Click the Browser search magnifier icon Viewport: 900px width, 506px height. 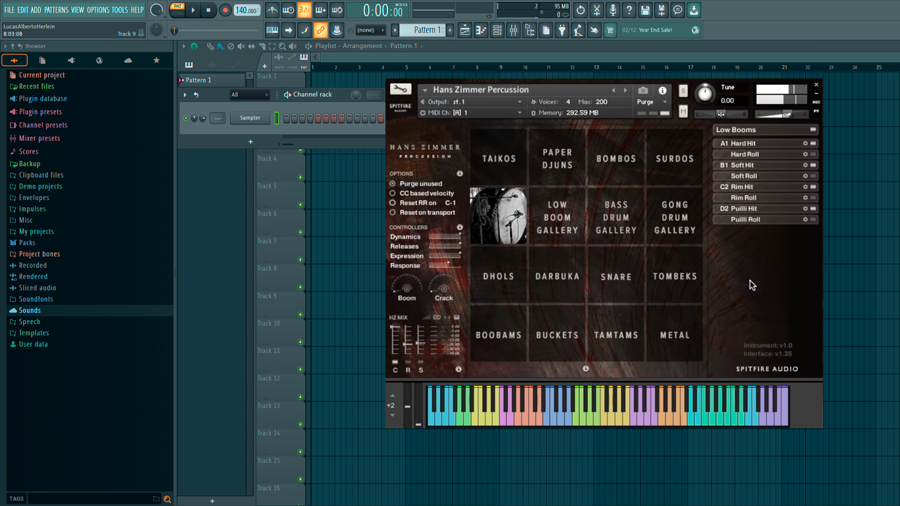tap(167, 499)
